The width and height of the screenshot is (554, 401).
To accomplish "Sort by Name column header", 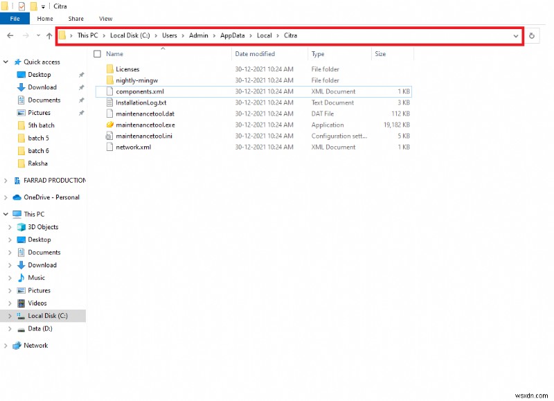I will pyautogui.click(x=114, y=54).
